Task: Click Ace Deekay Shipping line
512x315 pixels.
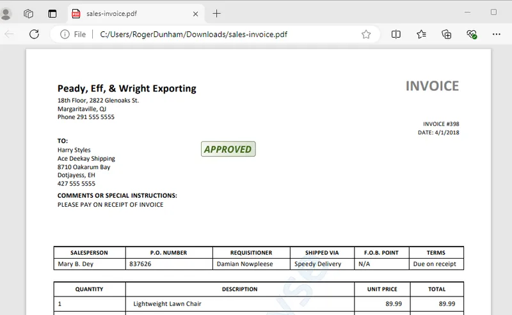Action: coord(86,159)
